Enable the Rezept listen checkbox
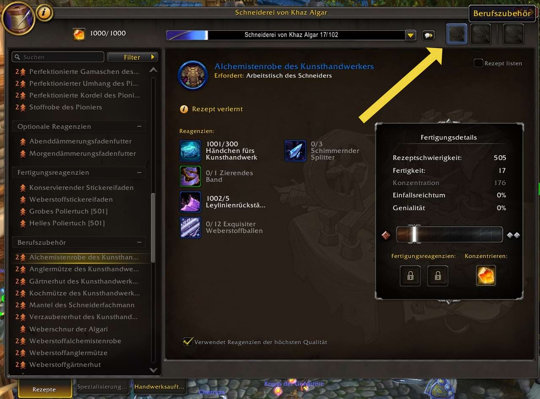540x399 pixels. point(478,63)
